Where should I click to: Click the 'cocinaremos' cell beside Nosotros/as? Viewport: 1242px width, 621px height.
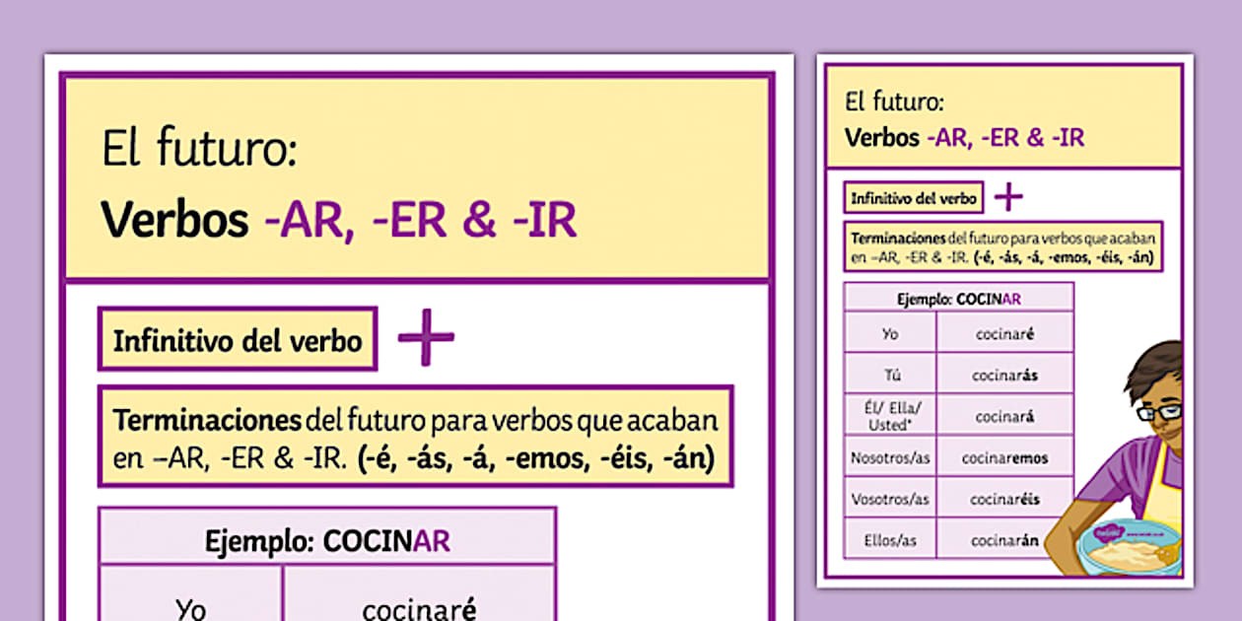click(x=1005, y=457)
